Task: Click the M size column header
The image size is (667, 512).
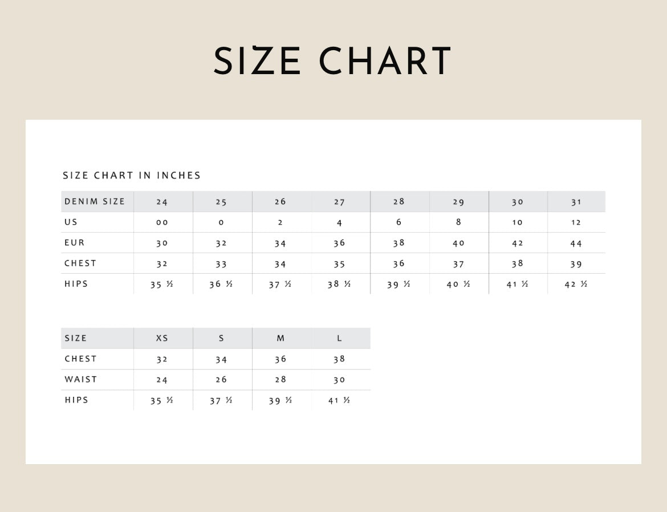Action: (280, 338)
